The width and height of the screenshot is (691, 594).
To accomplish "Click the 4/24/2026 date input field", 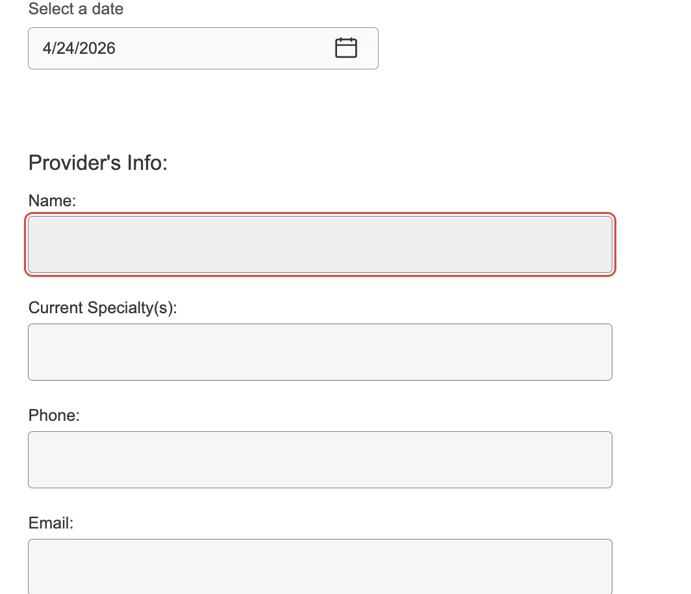I will click(x=203, y=49).
